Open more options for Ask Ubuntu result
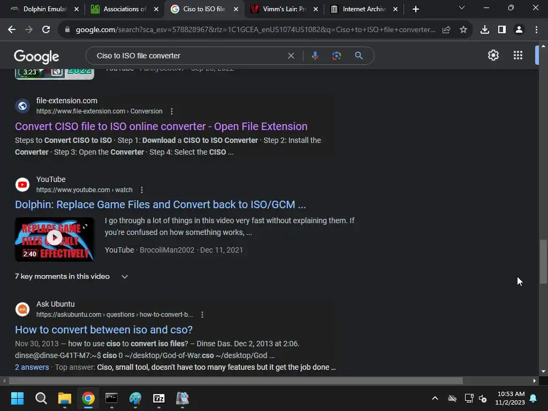 202,315
